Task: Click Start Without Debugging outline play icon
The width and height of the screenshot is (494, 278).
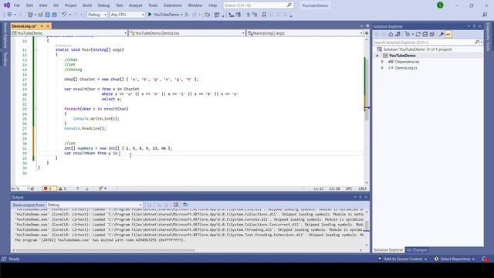Action: pos(187,15)
